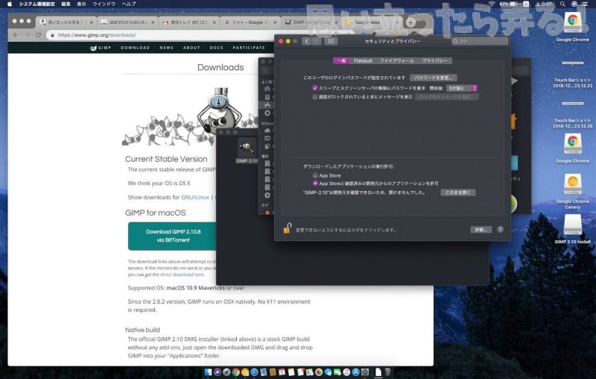Click the このまま開く button
The image size is (596, 379).
coord(458,192)
